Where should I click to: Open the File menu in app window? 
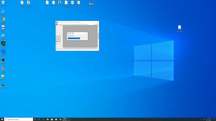pyautogui.click(x=58, y=24)
